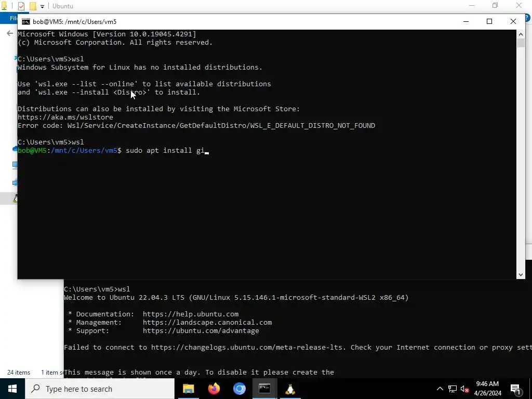
Task: Maximize the bob@VM5 terminal window
Action: coord(489,21)
